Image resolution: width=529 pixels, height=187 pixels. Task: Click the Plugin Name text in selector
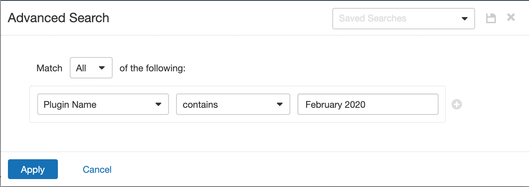click(x=70, y=105)
